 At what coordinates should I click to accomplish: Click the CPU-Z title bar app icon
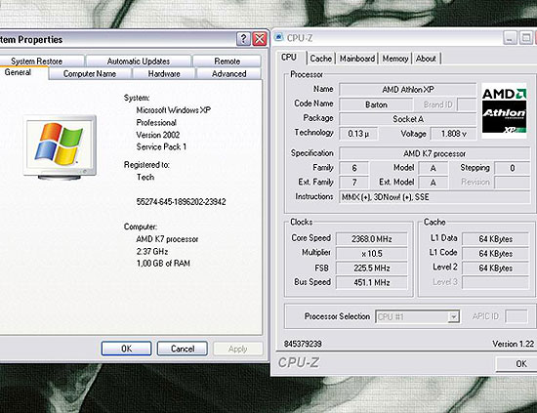pos(279,37)
